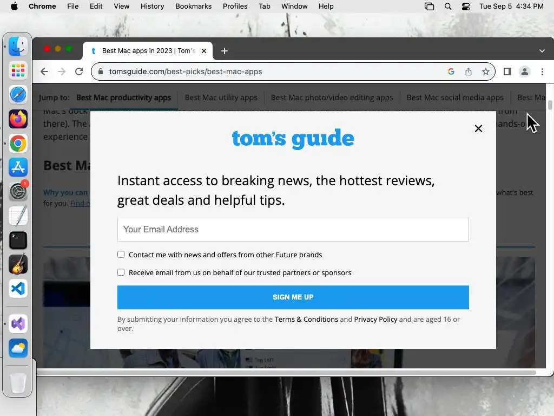The width and height of the screenshot is (554, 416).
Task: Open the Trash in the Dock
Action: click(18, 383)
